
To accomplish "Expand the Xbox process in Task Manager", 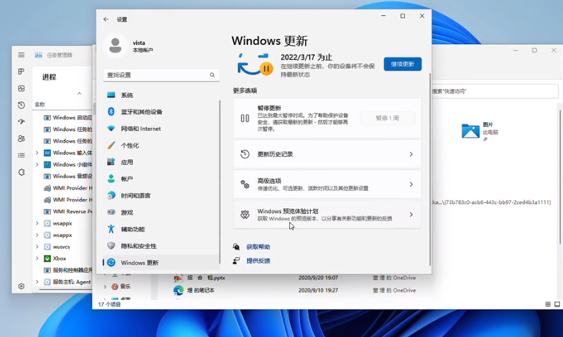I will point(37,258).
